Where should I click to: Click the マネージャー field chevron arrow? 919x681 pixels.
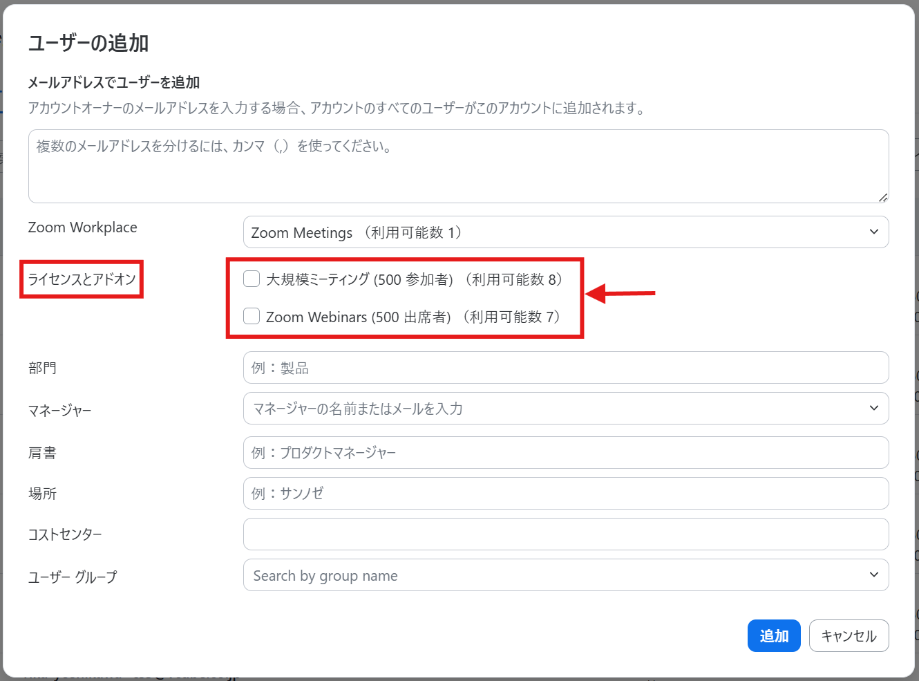click(x=874, y=408)
